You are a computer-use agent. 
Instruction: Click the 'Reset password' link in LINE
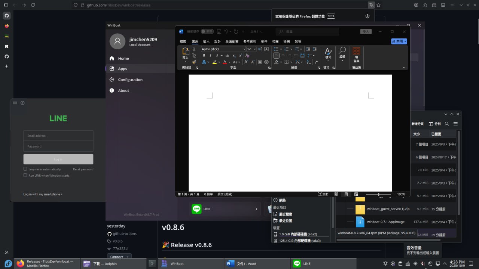point(83,169)
